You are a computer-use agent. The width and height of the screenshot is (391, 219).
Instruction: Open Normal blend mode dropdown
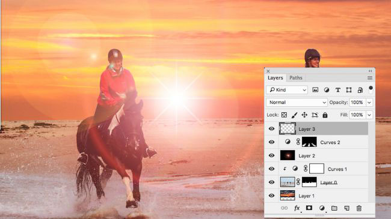click(297, 102)
